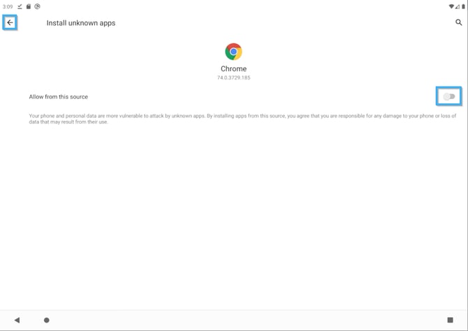Open recent apps with the square button

[x=450, y=320]
